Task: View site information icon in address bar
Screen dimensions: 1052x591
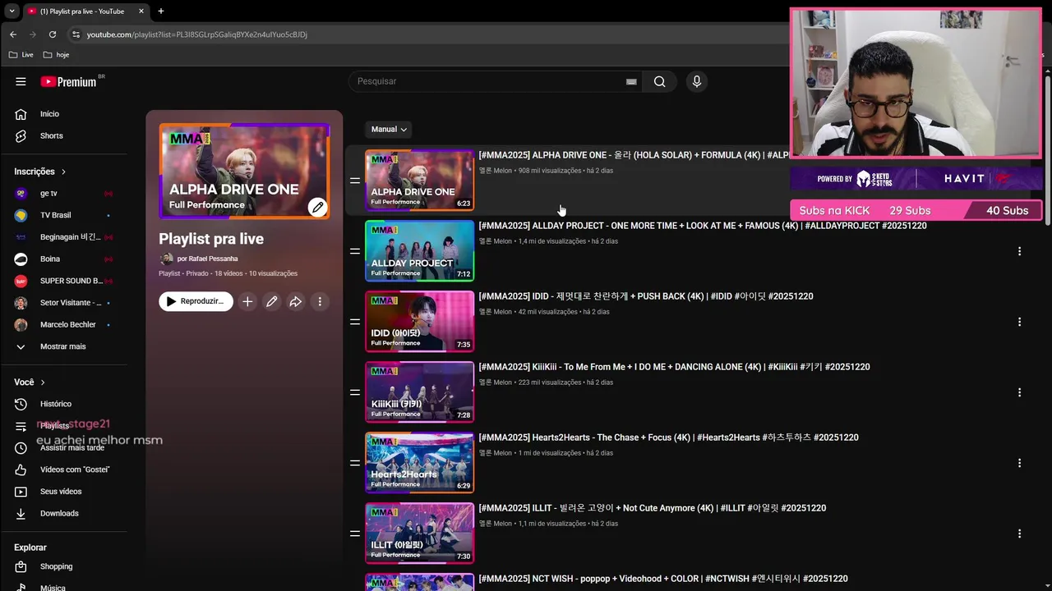Action: pos(76,34)
